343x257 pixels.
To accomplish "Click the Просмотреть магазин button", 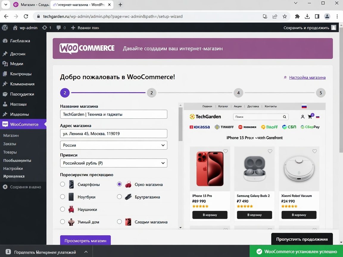I will click(85, 240).
